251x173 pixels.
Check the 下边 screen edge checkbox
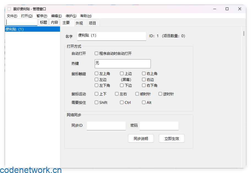point(121,85)
